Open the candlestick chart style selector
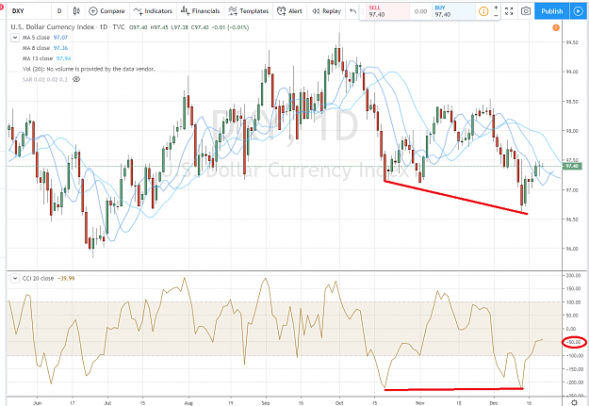The image size is (589, 406). [x=76, y=11]
